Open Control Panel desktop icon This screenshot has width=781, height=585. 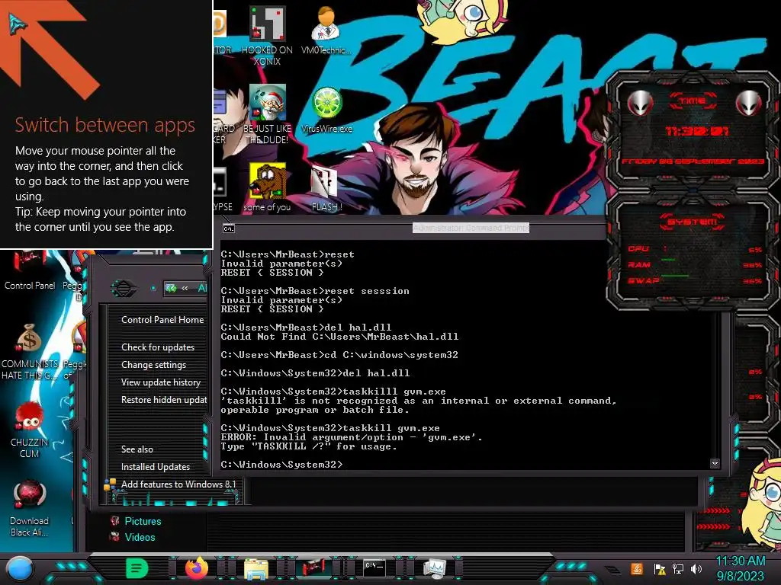(x=30, y=270)
